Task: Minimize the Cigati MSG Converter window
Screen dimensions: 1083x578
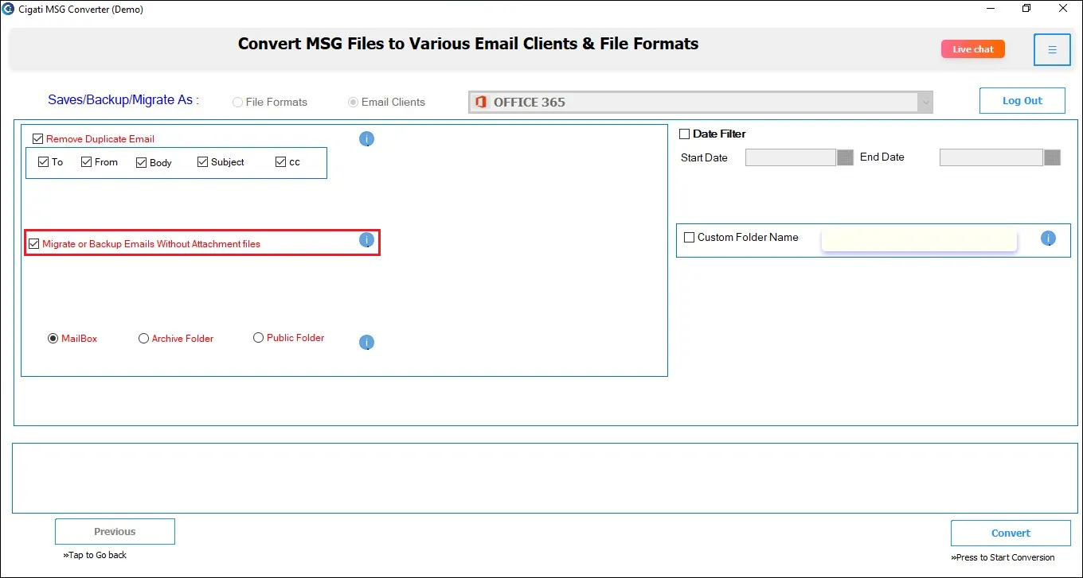Action: (x=991, y=9)
